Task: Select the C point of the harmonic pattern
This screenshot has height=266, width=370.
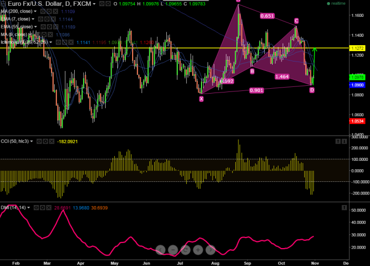Action: click(x=296, y=21)
